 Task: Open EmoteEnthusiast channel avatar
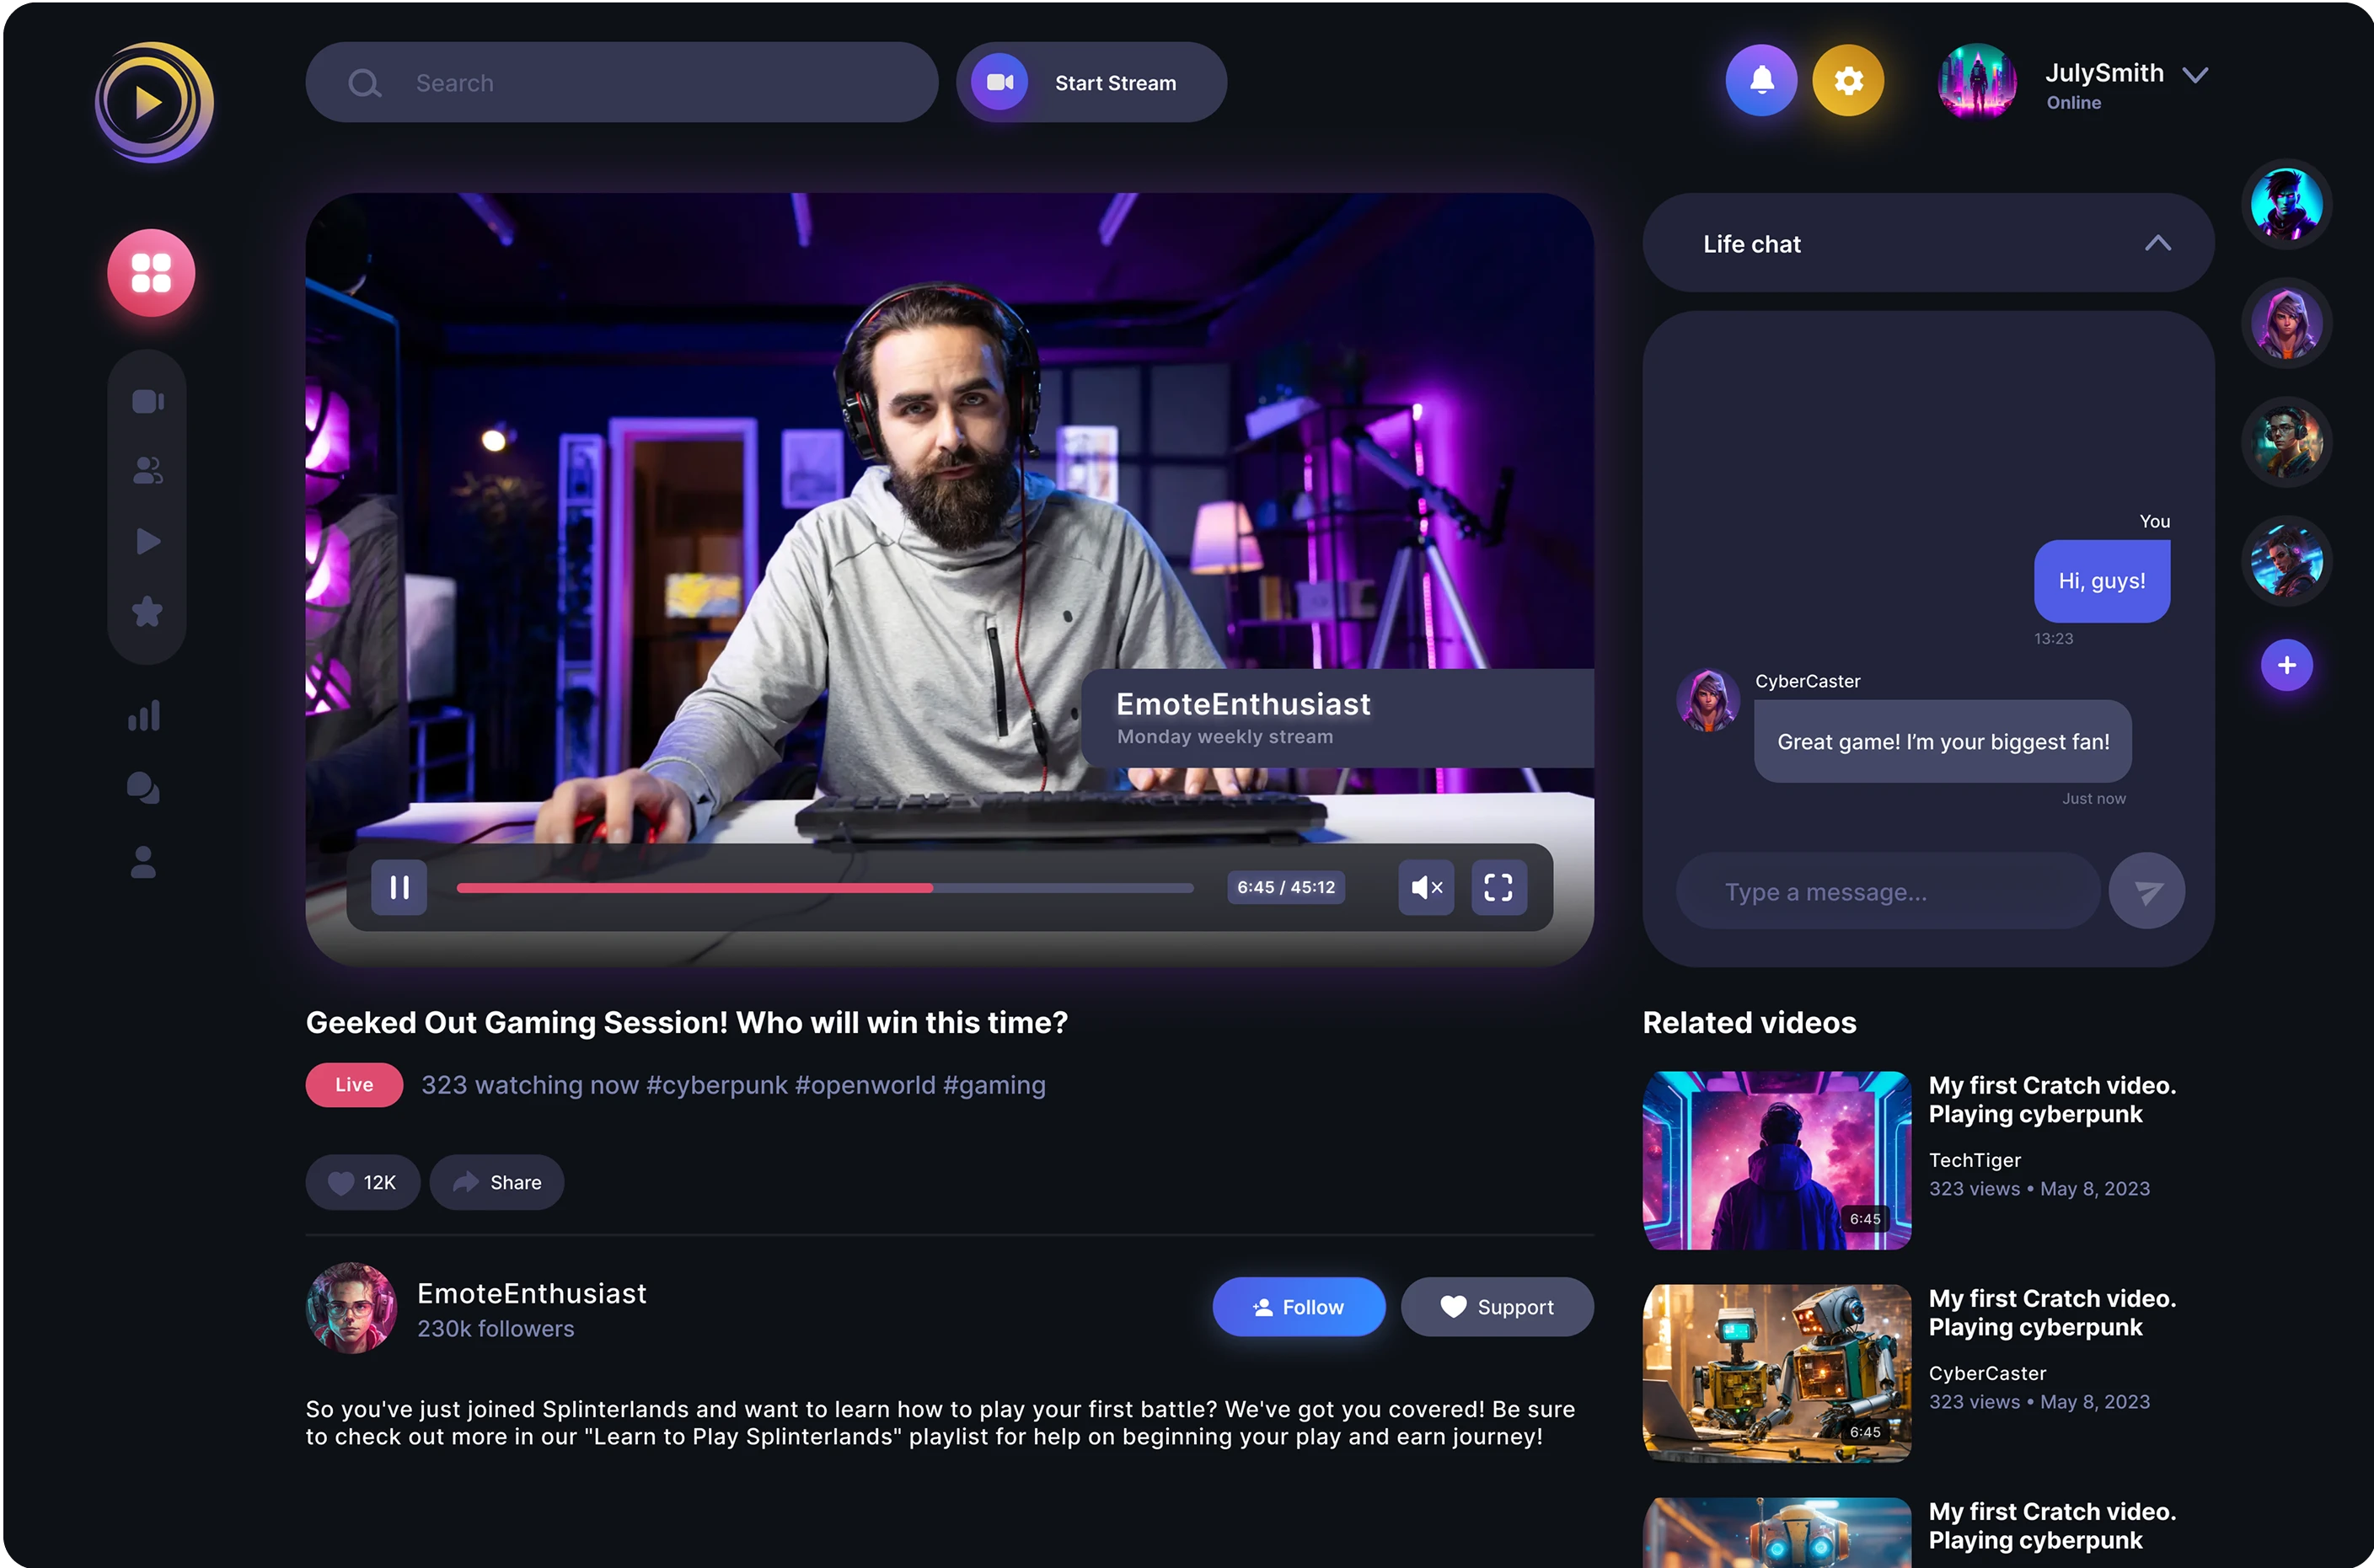click(x=351, y=1307)
